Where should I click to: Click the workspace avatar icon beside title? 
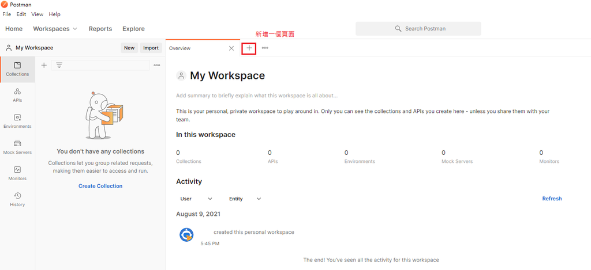pos(181,75)
